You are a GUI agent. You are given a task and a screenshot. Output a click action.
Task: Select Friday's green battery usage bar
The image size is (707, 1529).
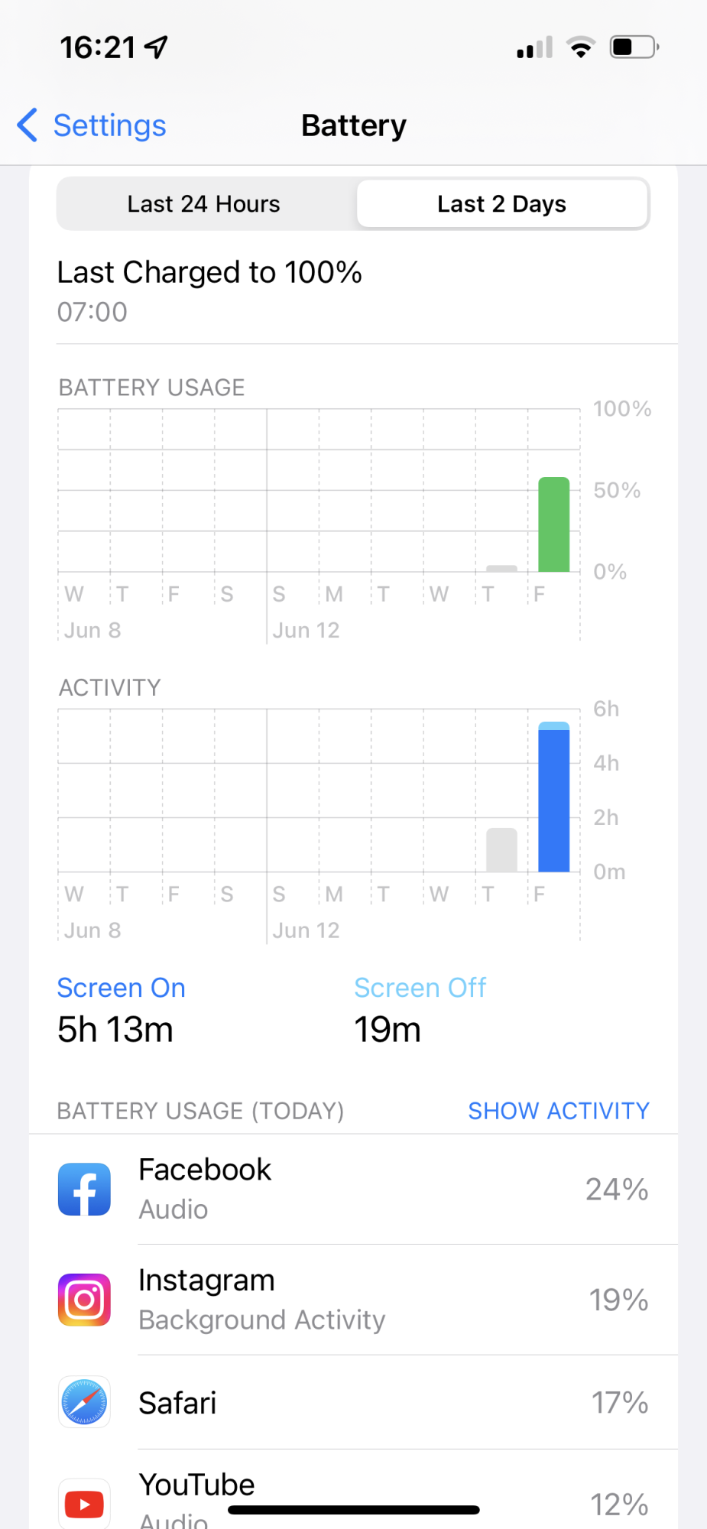point(554,524)
